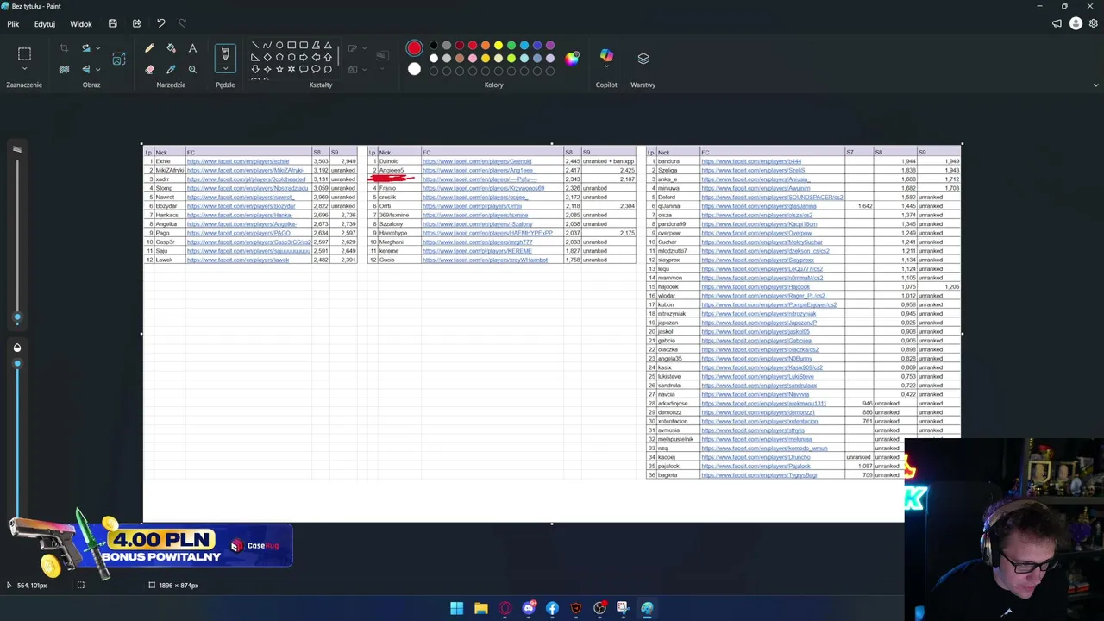Open File Explorer from the taskbar

coord(480,608)
